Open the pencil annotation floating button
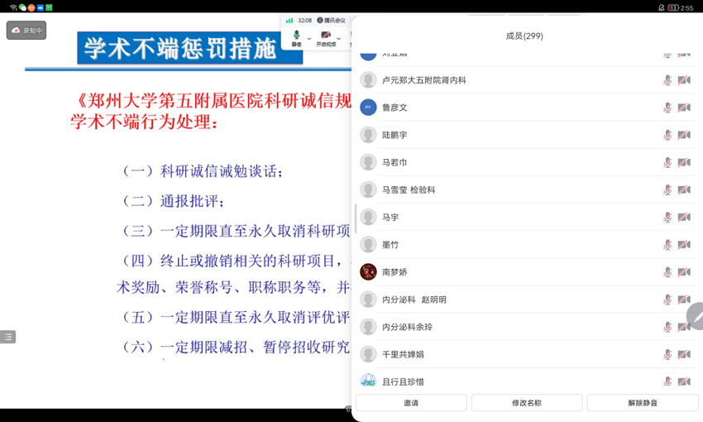The width and height of the screenshot is (703, 422). coord(696,316)
